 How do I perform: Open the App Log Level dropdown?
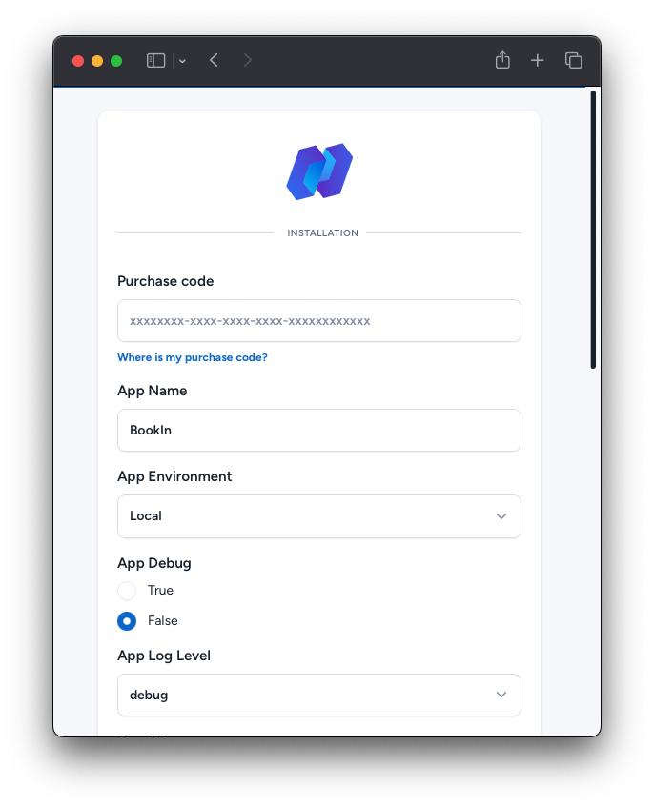pyautogui.click(x=318, y=696)
